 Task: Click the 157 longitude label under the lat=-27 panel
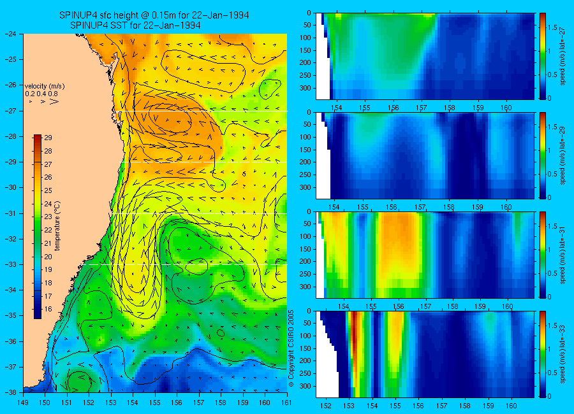point(422,108)
